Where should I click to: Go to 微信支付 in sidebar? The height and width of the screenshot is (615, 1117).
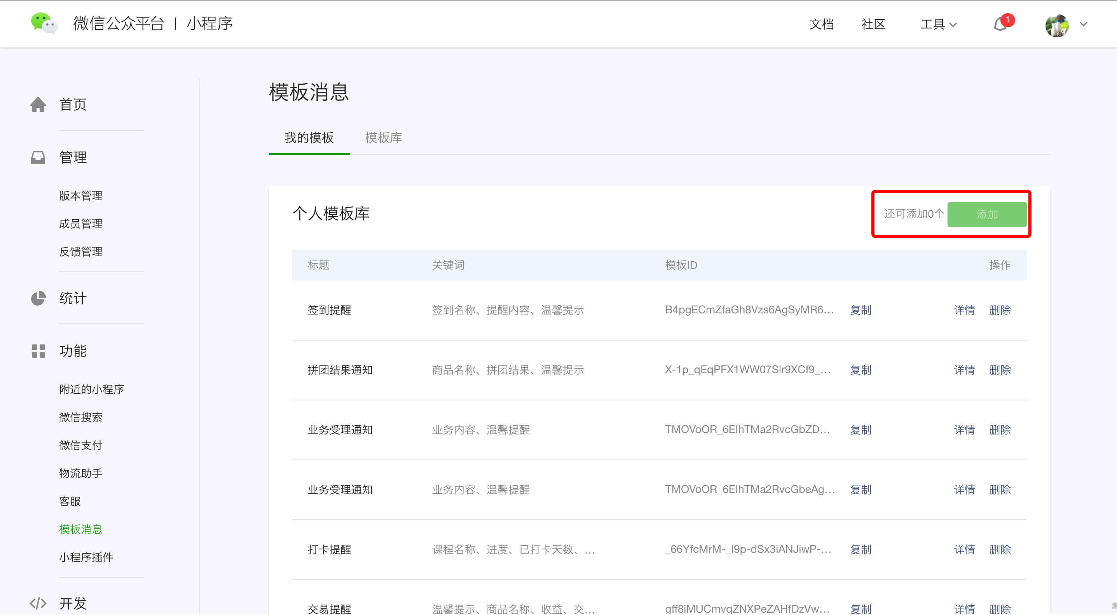click(81, 445)
